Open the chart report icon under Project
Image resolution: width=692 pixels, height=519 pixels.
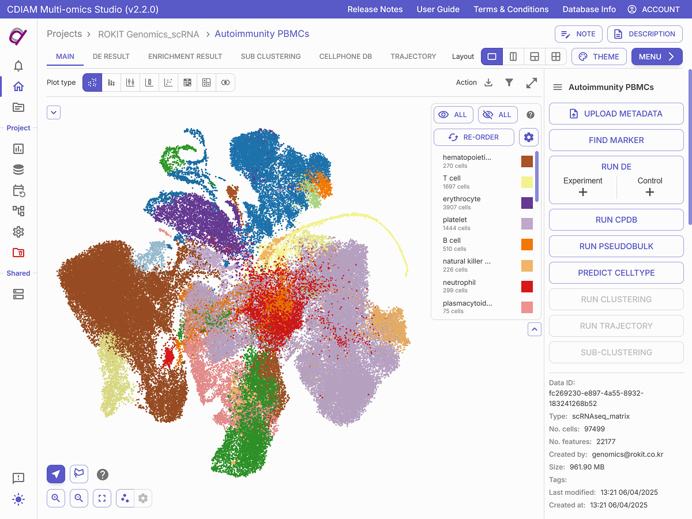click(18, 149)
